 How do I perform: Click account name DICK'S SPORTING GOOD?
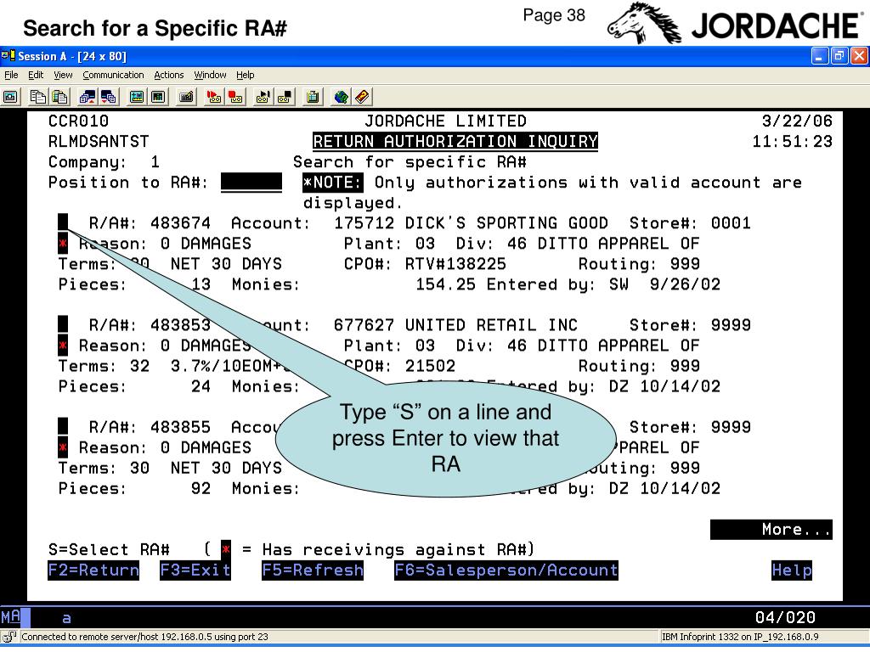coord(506,223)
